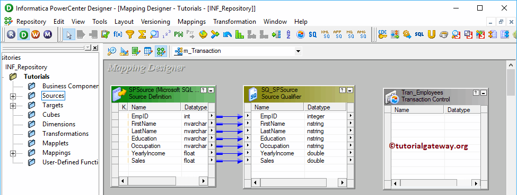Open the Layout menu
The image size is (517, 195).
[x=124, y=22]
